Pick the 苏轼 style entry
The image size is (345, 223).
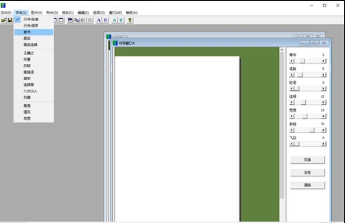(x=34, y=66)
